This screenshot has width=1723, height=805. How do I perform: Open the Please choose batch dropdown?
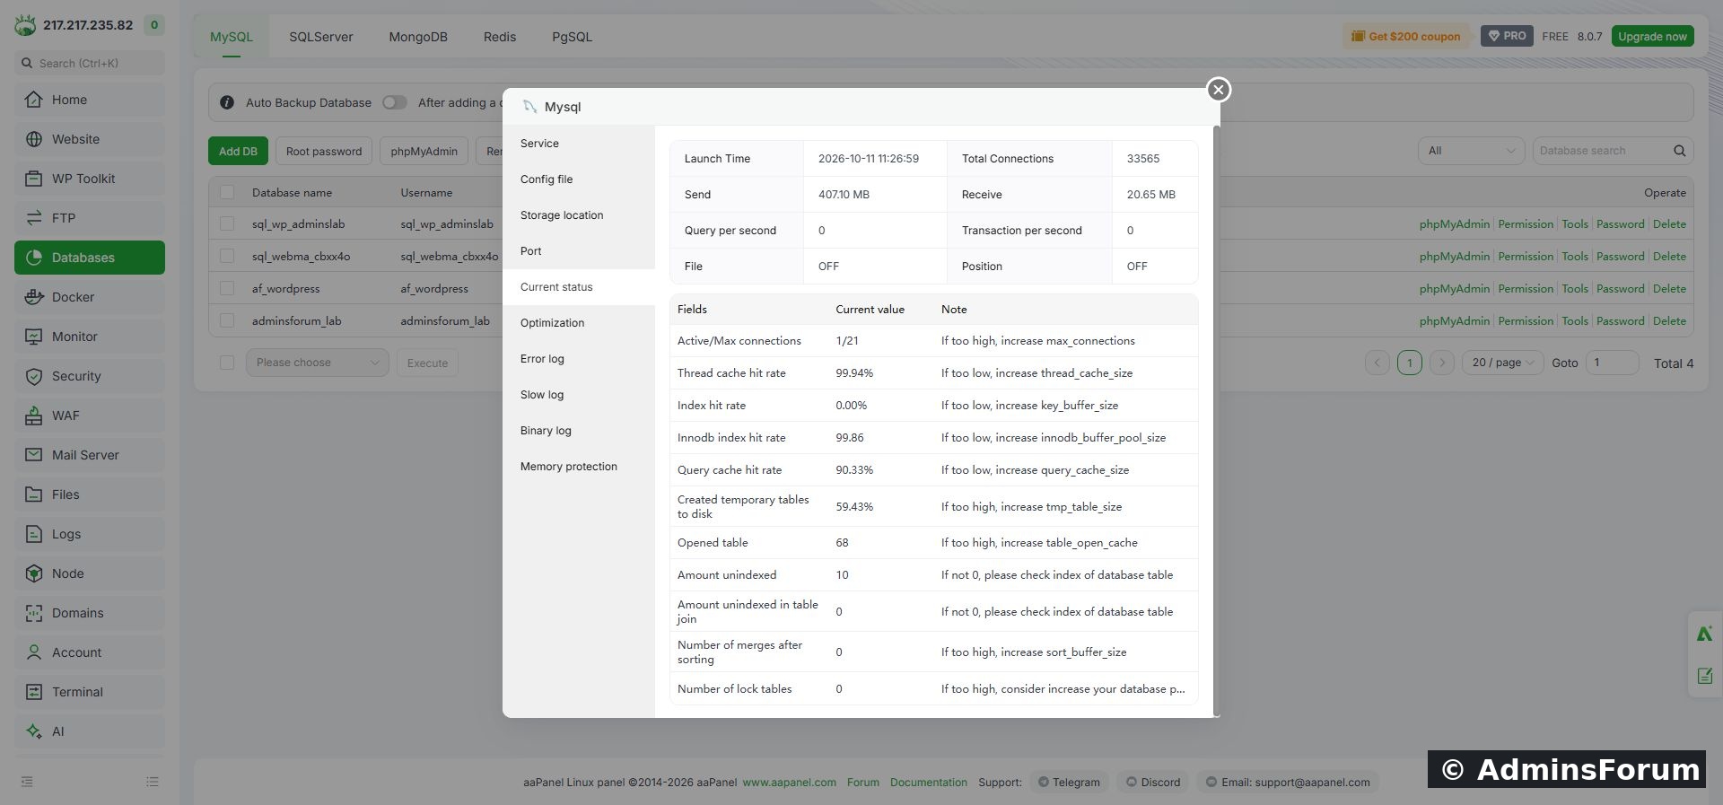coord(317,363)
